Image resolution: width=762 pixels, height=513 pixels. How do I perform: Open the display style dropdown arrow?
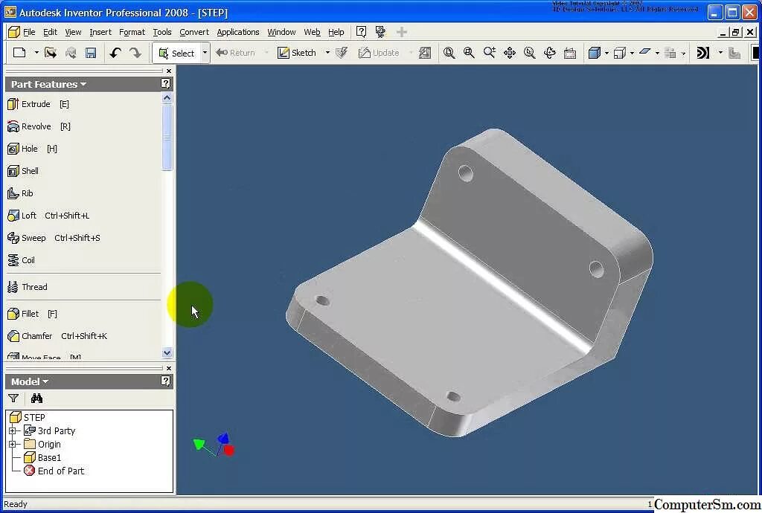click(x=606, y=53)
